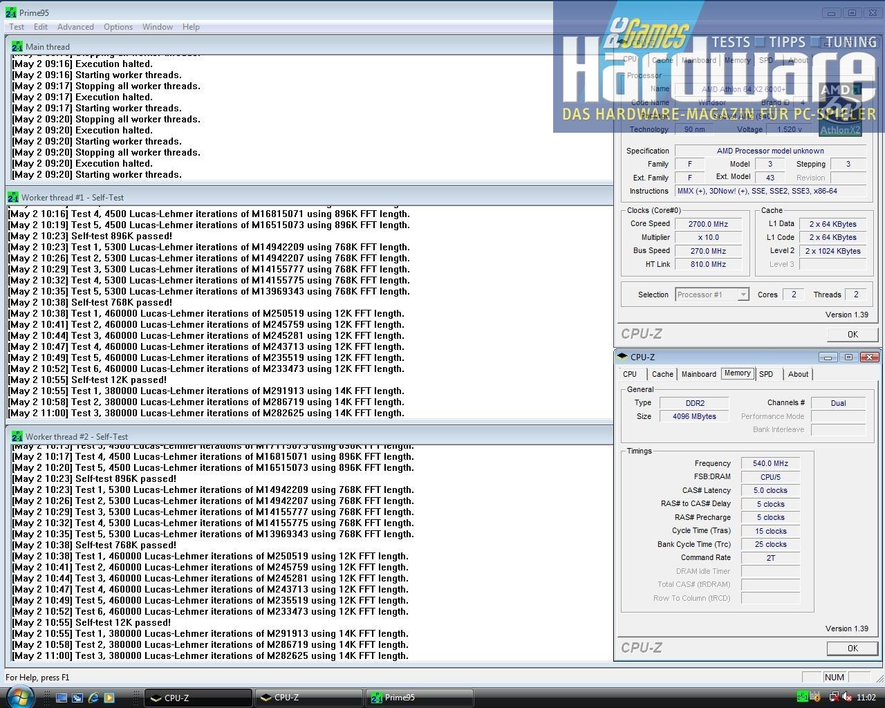
Task: Click the Worker thread #1 window icon
Action: pos(13,197)
